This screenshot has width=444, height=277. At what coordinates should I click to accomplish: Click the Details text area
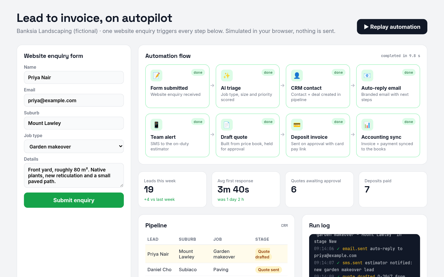tap(74, 175)
